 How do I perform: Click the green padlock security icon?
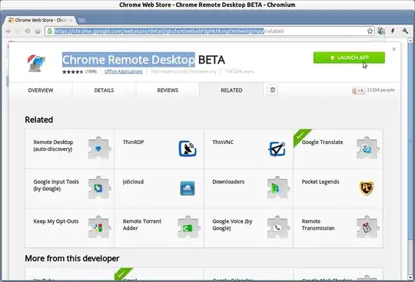click(x=49, y=31)
